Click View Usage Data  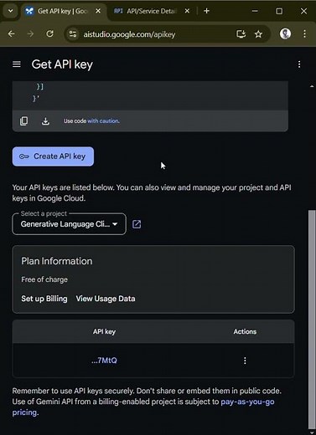106,299
